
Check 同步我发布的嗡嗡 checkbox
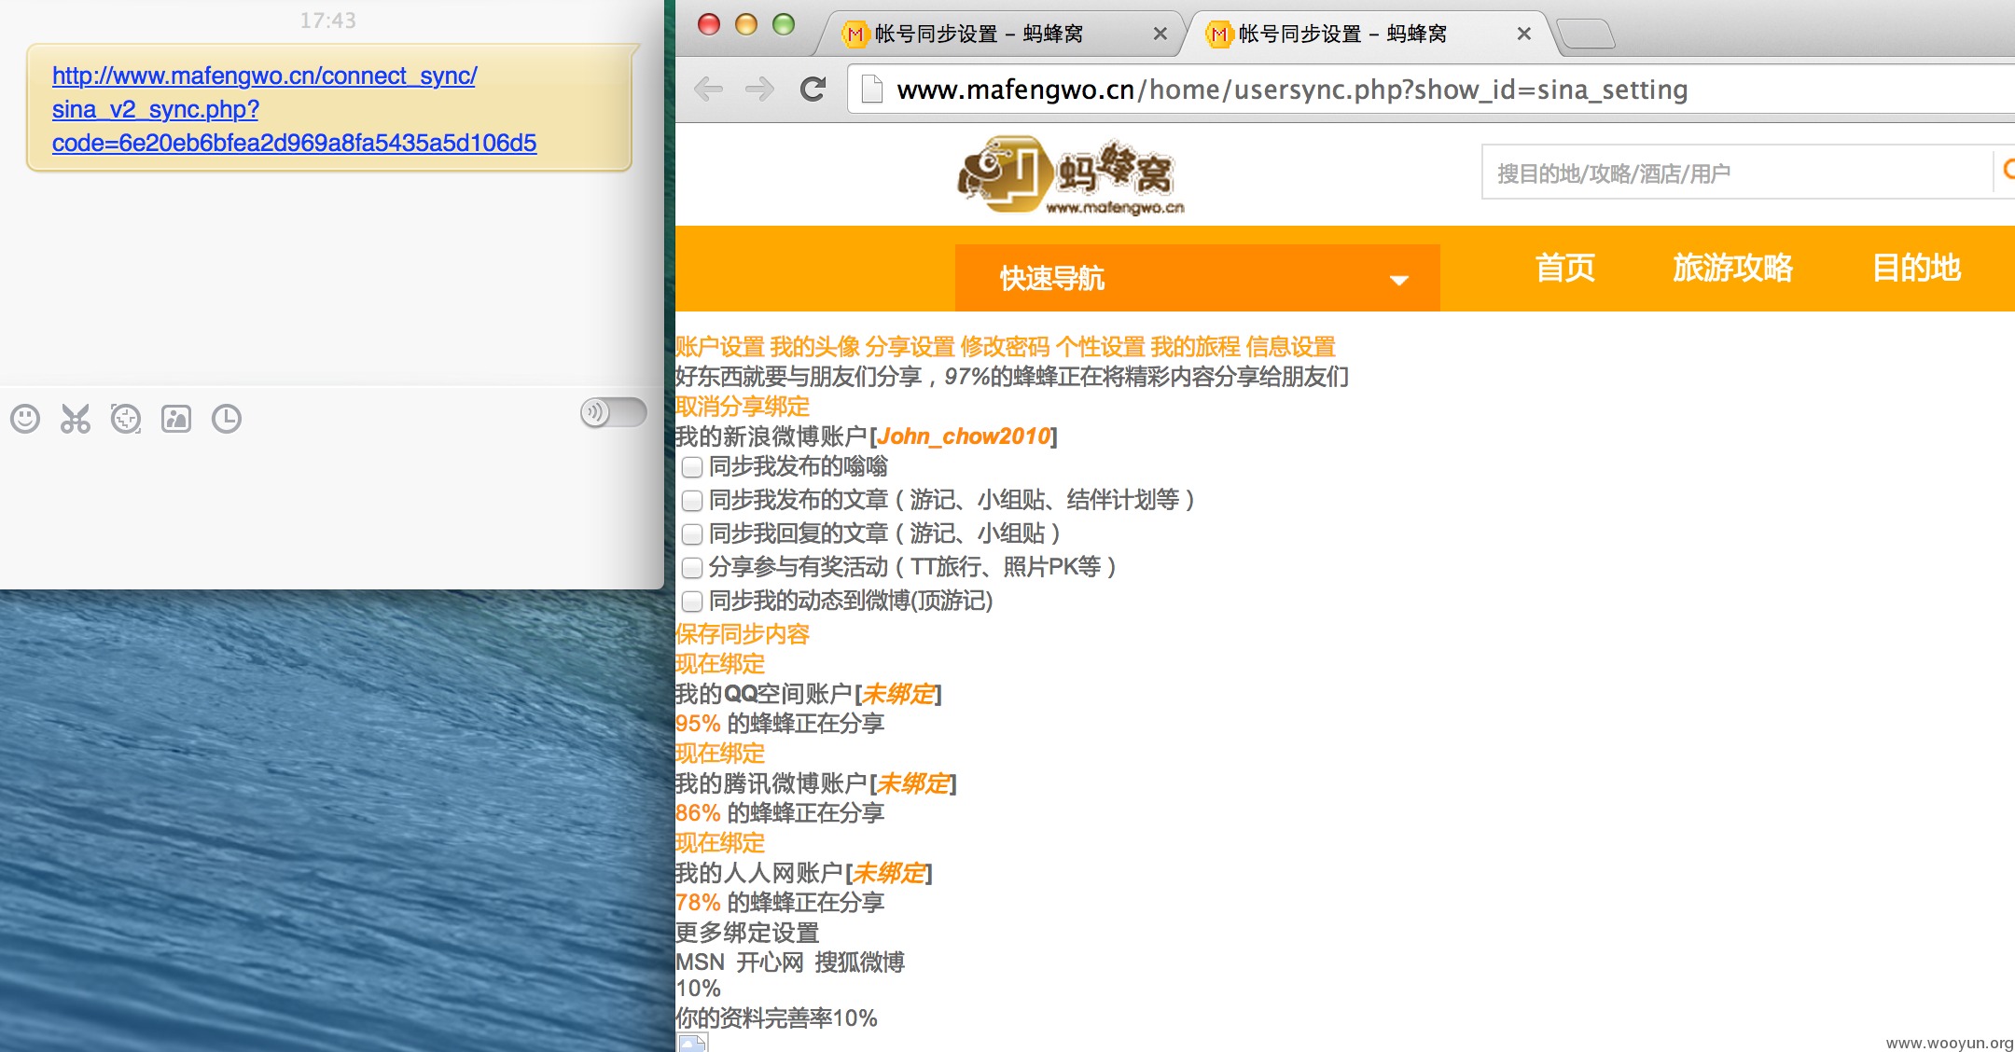[692, 467]
